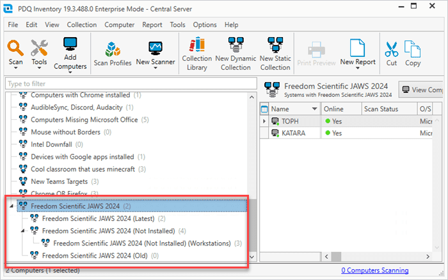Open the View menu
This screenshot has height=280, width=448.
tap(52, 24)
